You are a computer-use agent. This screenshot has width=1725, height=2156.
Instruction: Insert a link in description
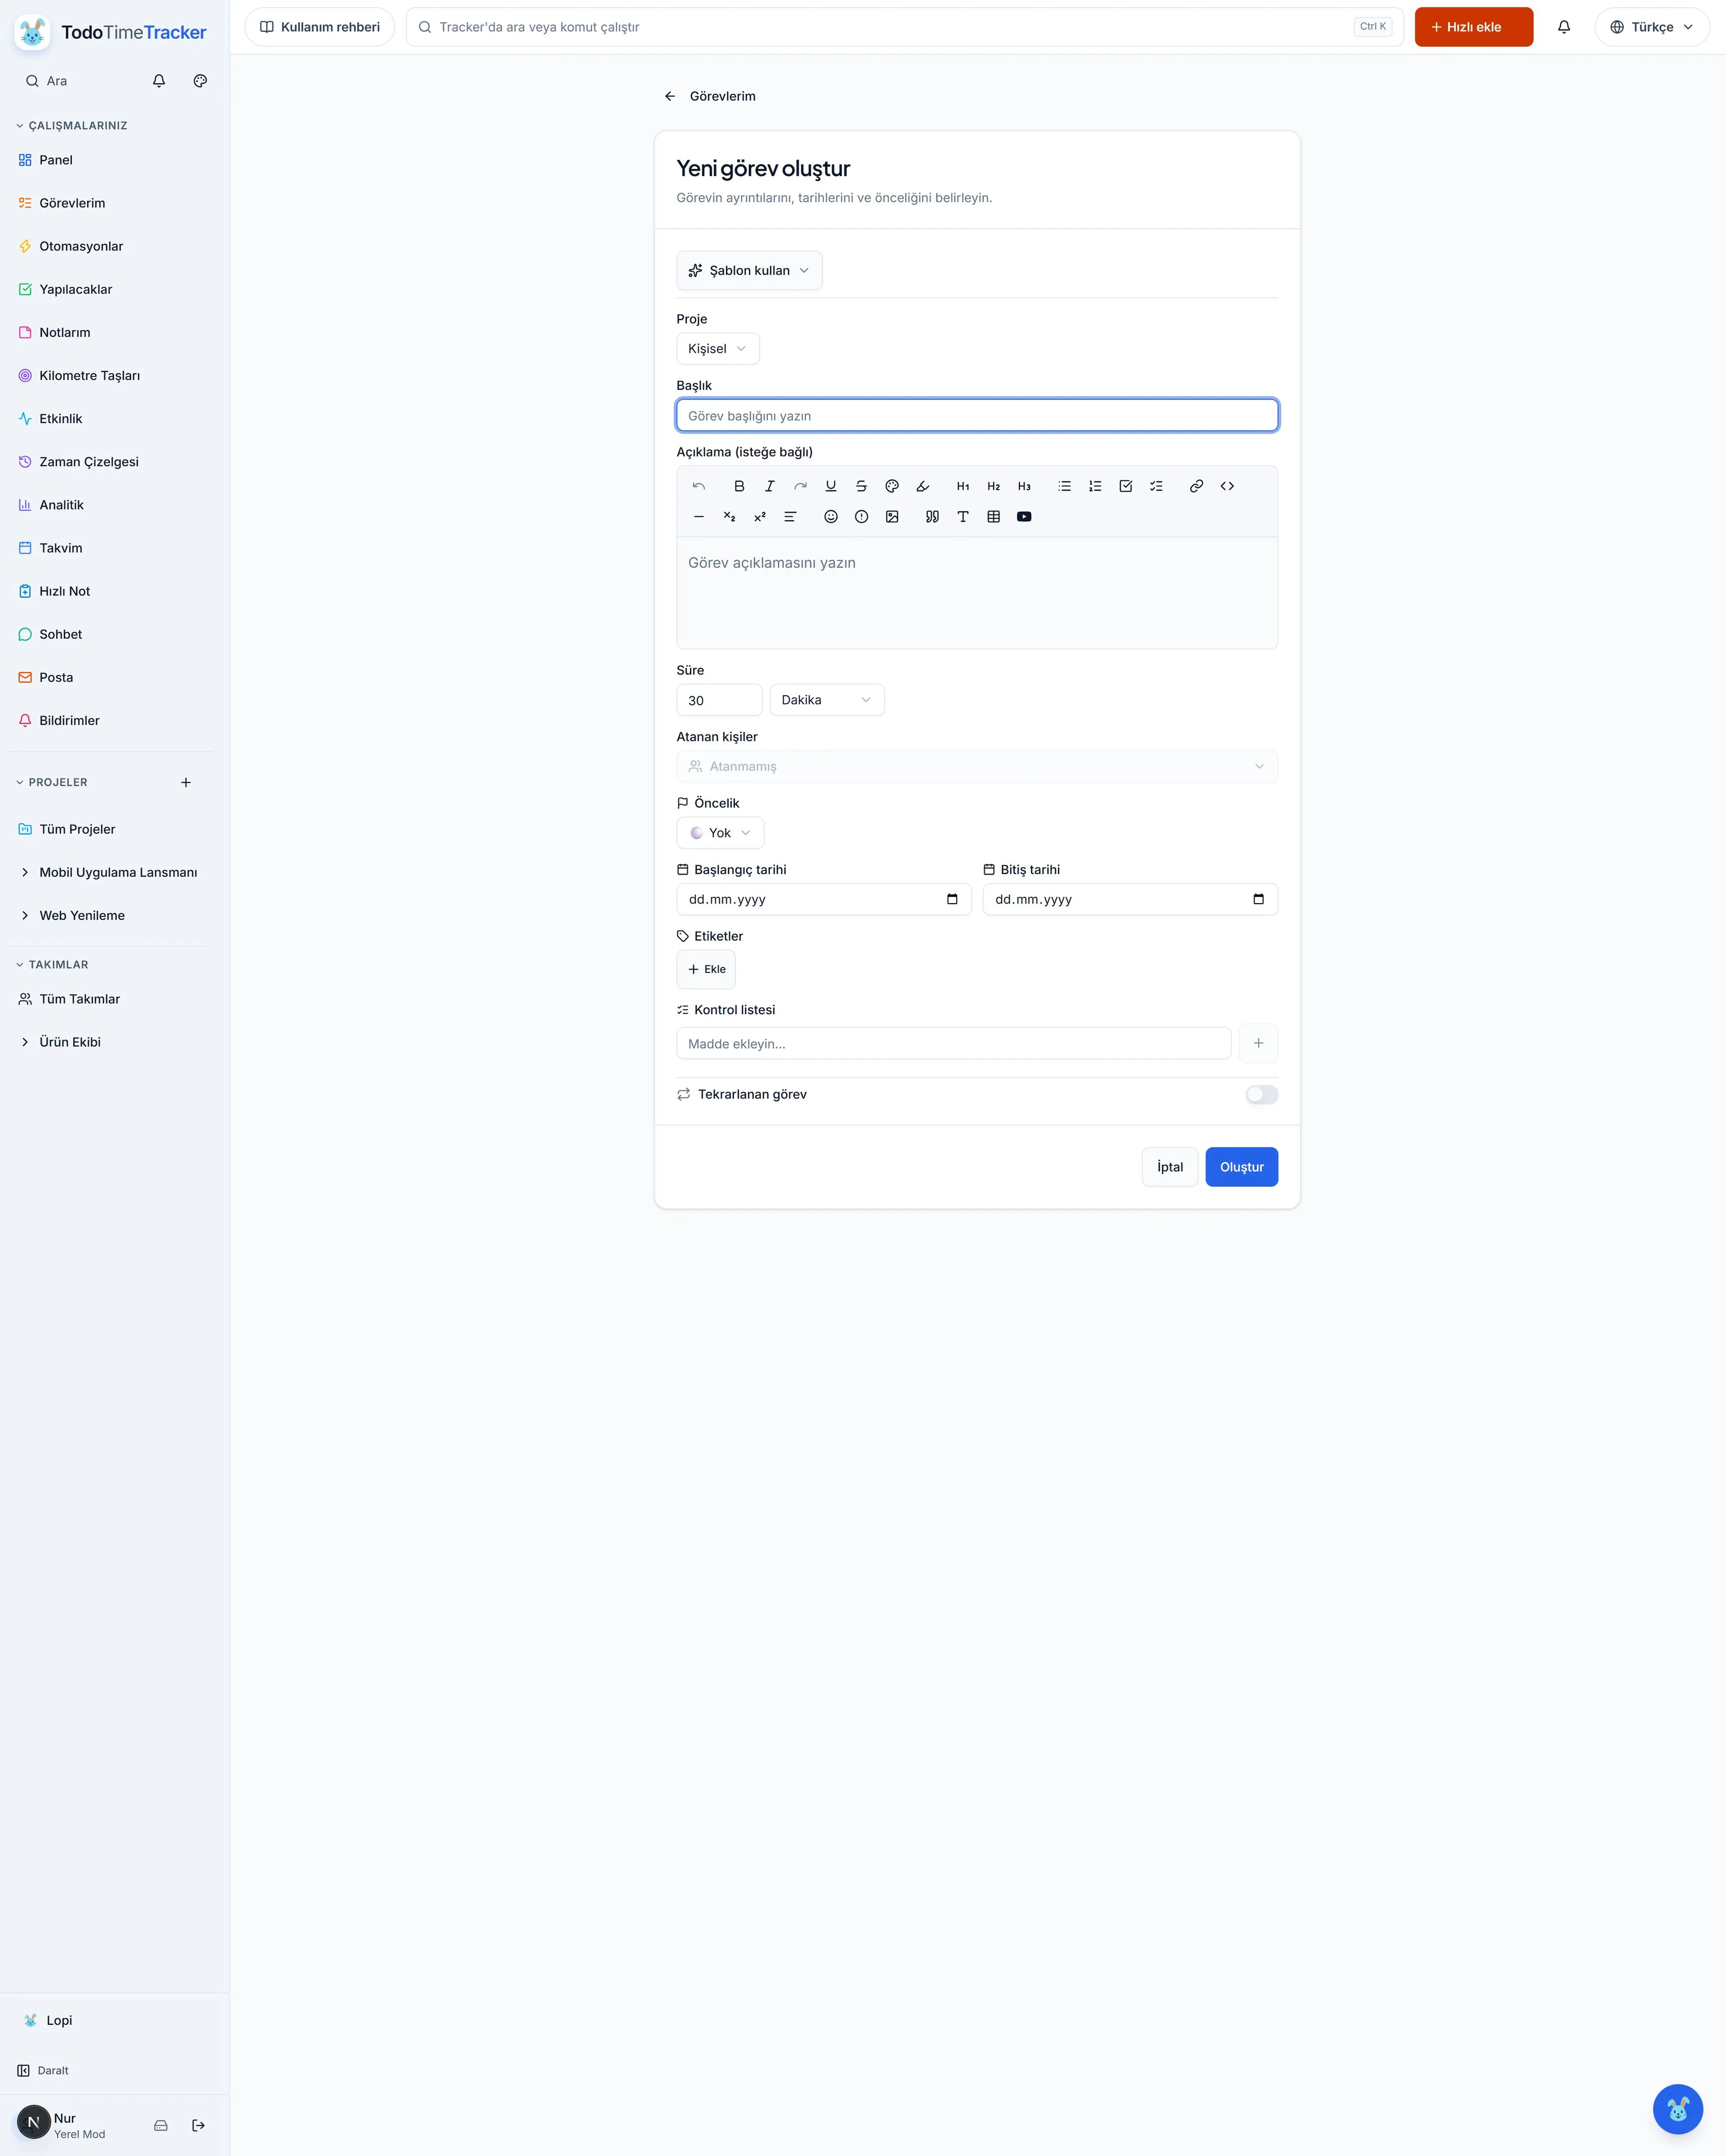[1196, 486]
